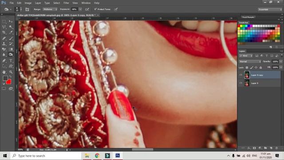Open the Exposure slider dropdown arrow

click(x=80, y=9)
